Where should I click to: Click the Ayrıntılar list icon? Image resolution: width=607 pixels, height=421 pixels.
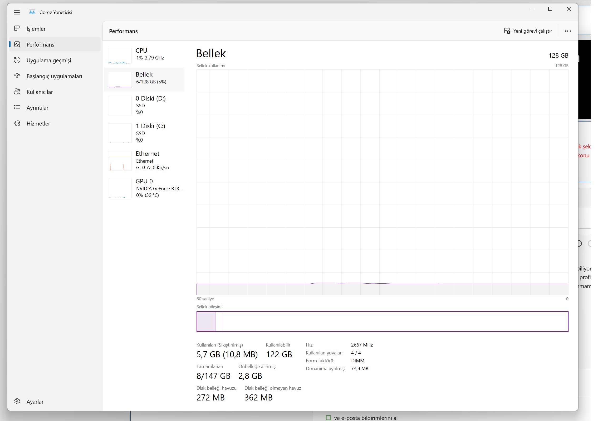[x=17, y=107]
